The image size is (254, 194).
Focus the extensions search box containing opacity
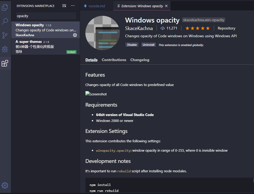[46, 16]
